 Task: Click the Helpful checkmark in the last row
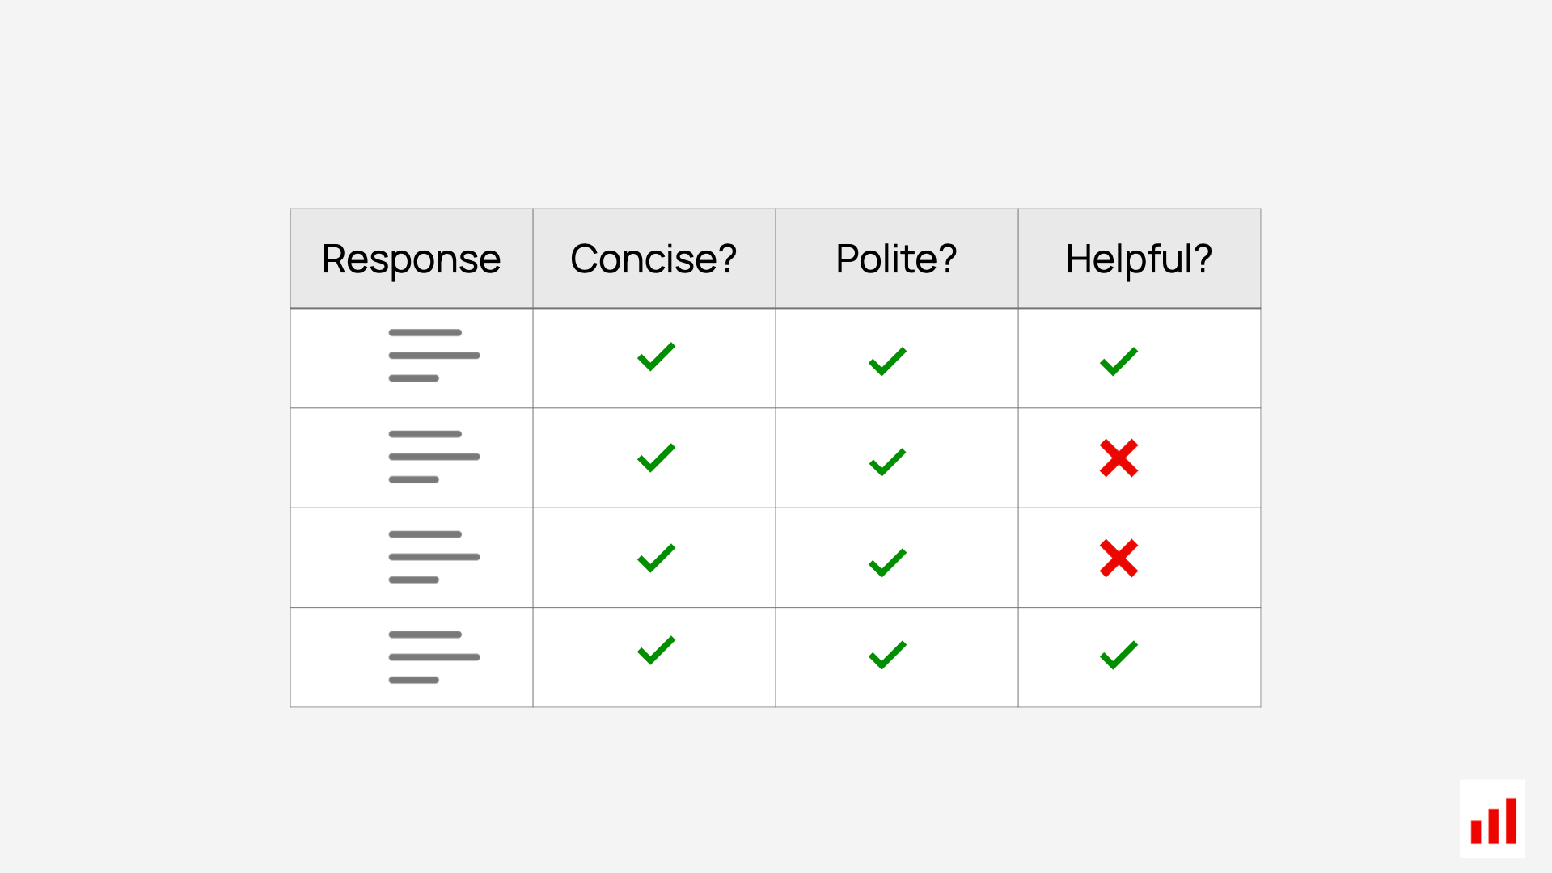1119,655
